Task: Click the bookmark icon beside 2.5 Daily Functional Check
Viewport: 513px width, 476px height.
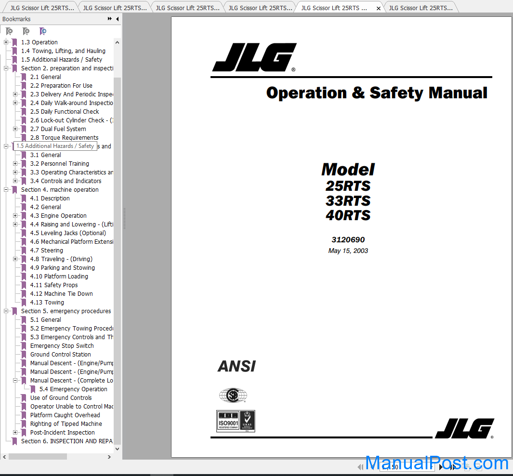Action: 24,112
